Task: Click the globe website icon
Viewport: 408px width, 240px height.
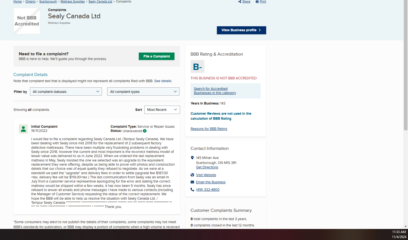Action: coord(192,175)
